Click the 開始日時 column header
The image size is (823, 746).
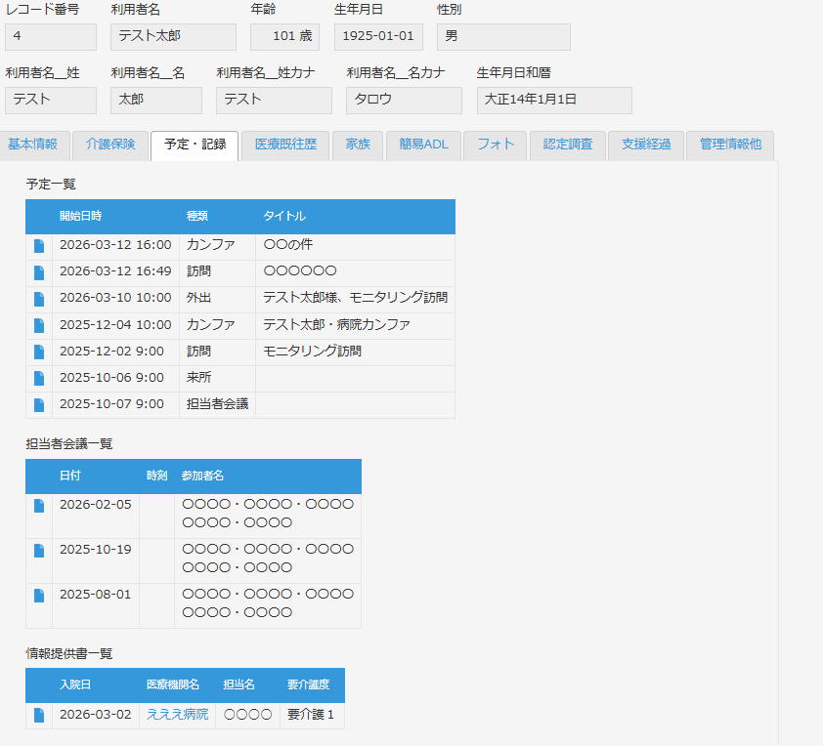click(80, 217)
